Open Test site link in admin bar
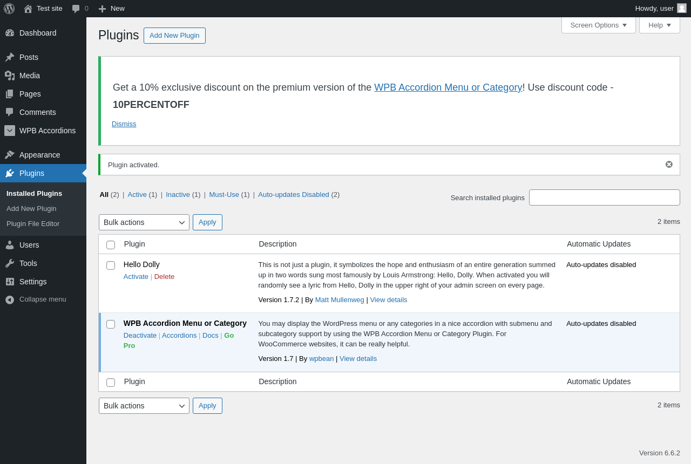The width and height of the screenshot is (691, 464). click(50, 9)
